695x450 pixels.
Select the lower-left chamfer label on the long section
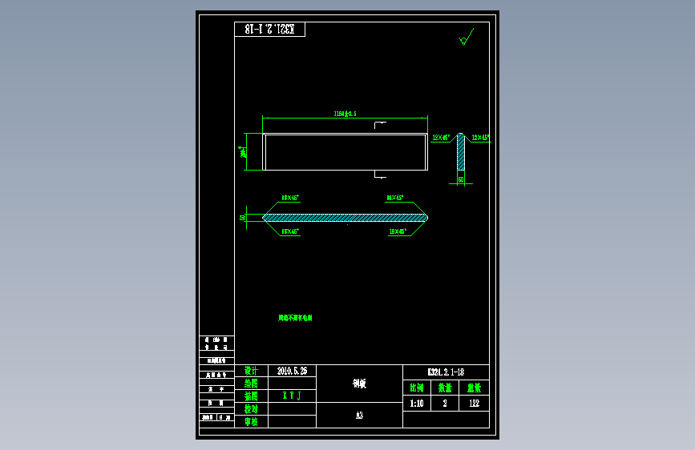[290, 231]
